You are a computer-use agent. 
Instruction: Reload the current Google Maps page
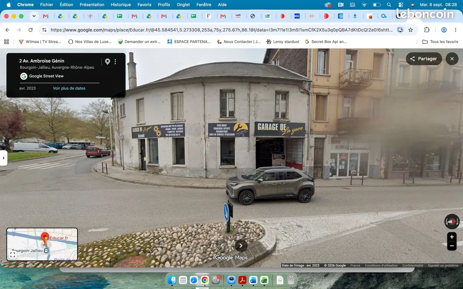click(x=30, y=30)
